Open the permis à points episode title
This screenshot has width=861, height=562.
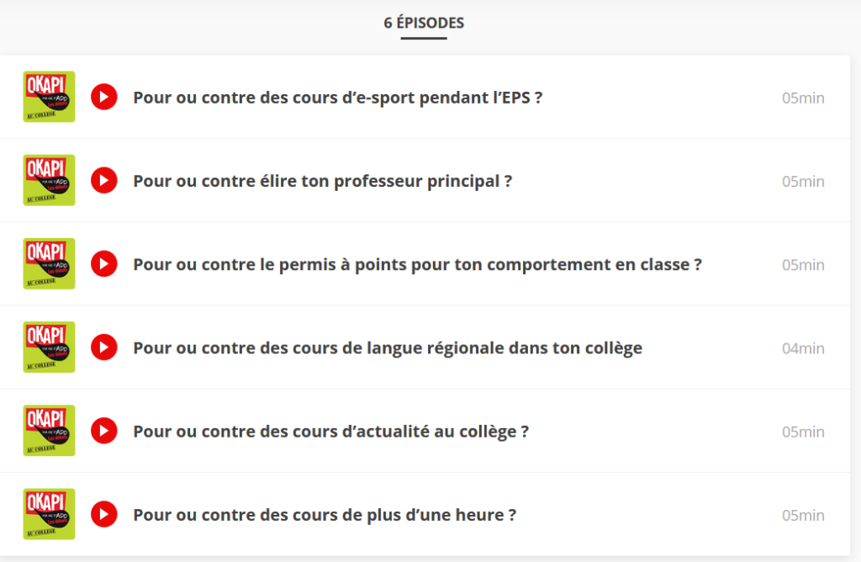pos(417,264)
